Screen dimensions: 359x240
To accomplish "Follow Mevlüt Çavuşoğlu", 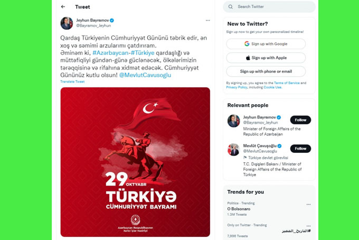I will click(300, 149).
